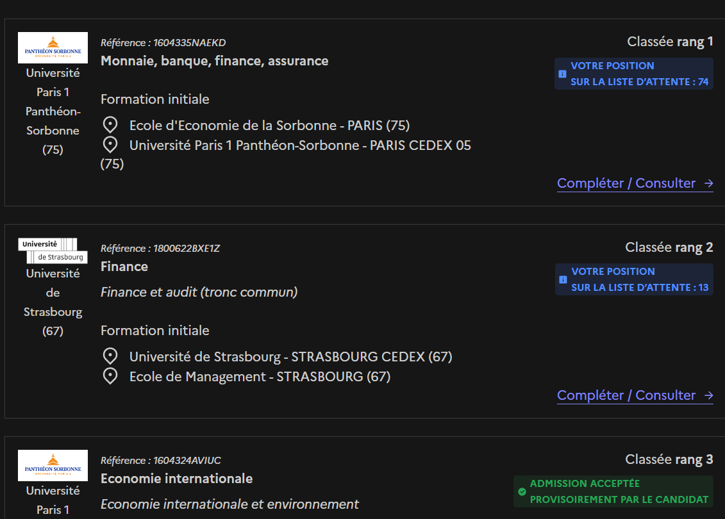725x519 pixels.
Task: Click info icon in waitlist position 13 badge
Action: (563, 279)
